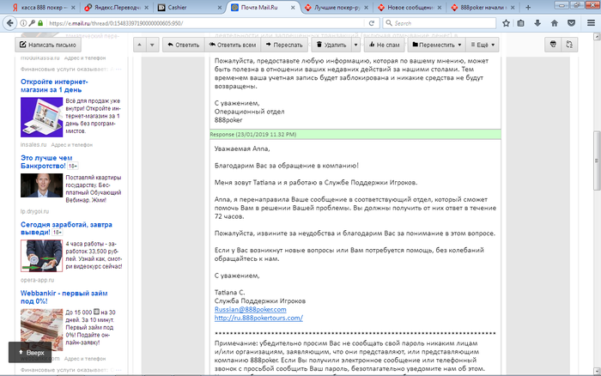Click the Вверх scroll to top button

[31, 352]
